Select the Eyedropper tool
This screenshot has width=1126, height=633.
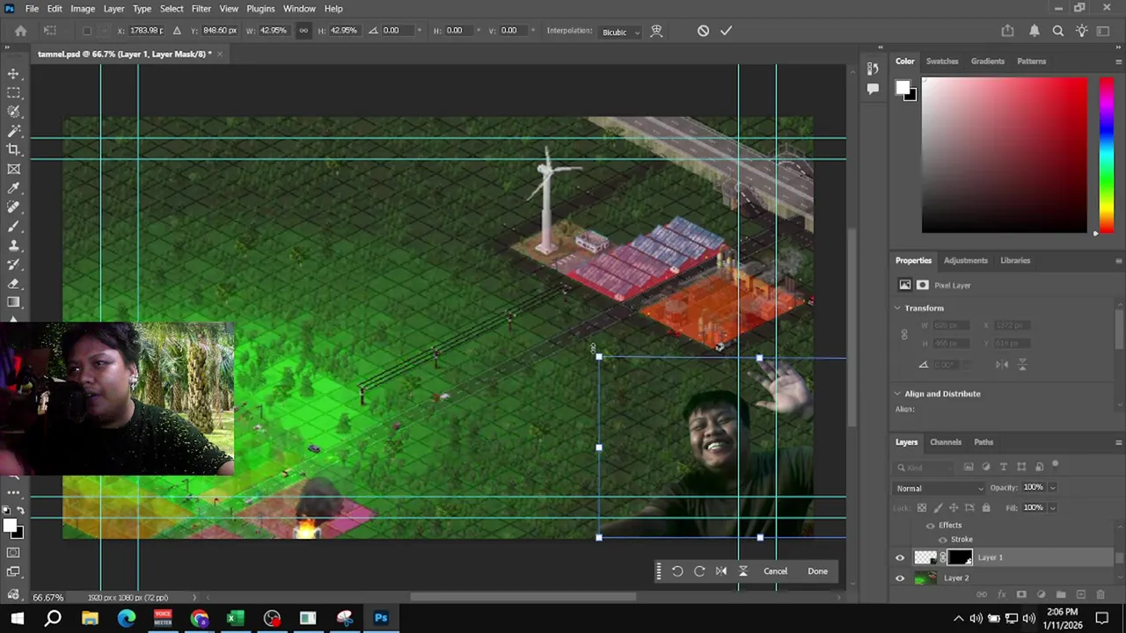(13, 188)
